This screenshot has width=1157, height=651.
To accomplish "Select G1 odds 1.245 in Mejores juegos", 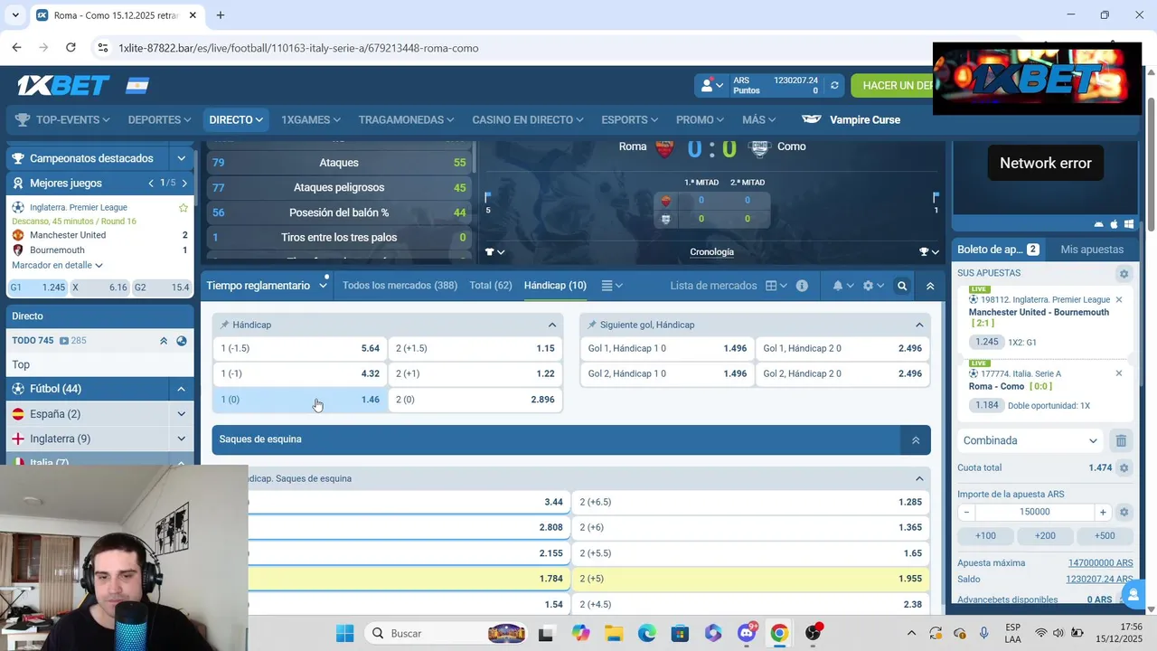I will point(37,288).
